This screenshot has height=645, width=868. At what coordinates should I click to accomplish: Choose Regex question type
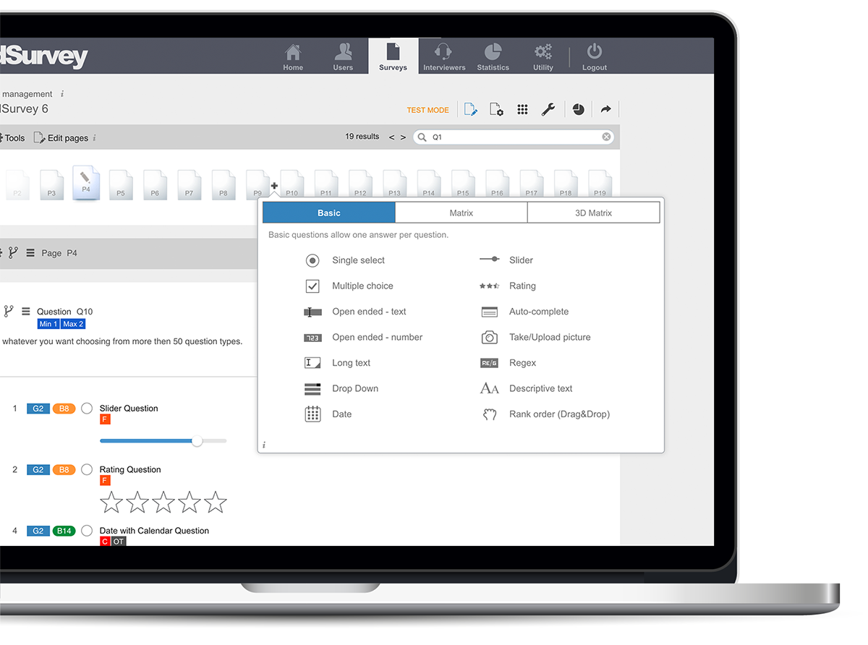(508, 363)
